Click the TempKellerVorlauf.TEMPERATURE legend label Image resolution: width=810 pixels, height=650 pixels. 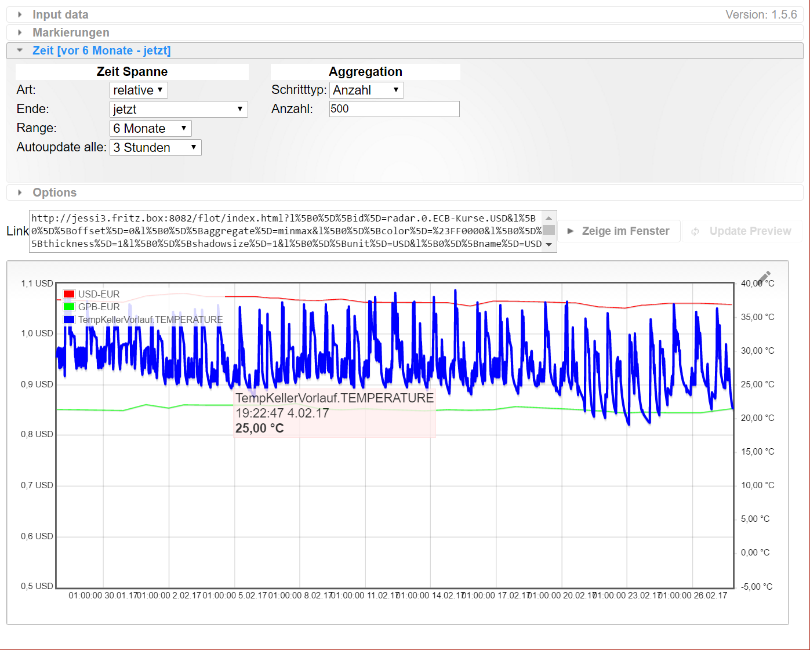(x=151, y=319)
